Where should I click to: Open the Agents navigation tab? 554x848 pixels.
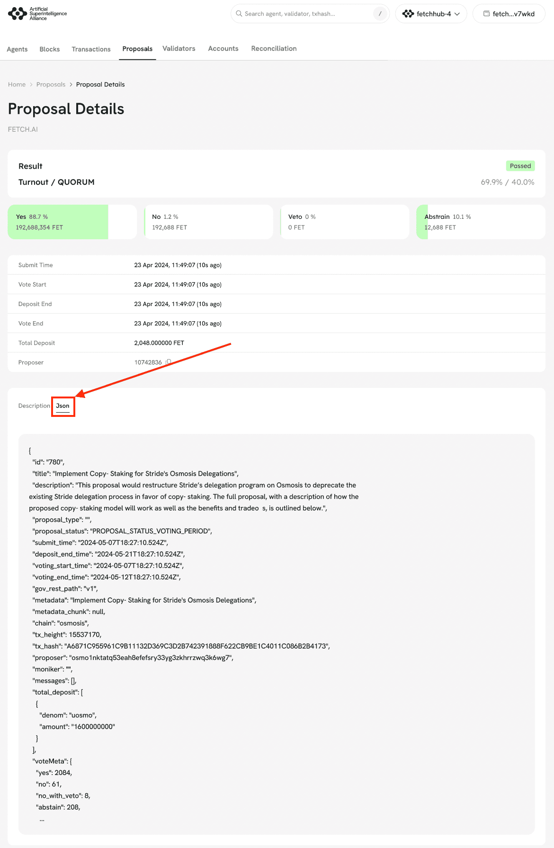point(17,49)
